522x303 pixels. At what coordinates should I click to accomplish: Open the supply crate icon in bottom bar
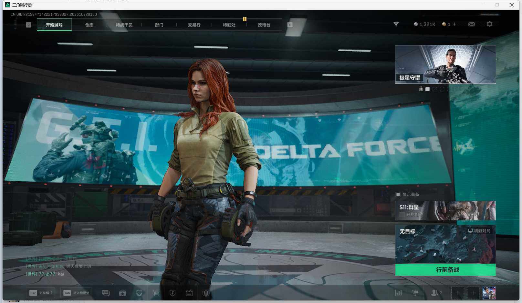click(x=122, y=293)
